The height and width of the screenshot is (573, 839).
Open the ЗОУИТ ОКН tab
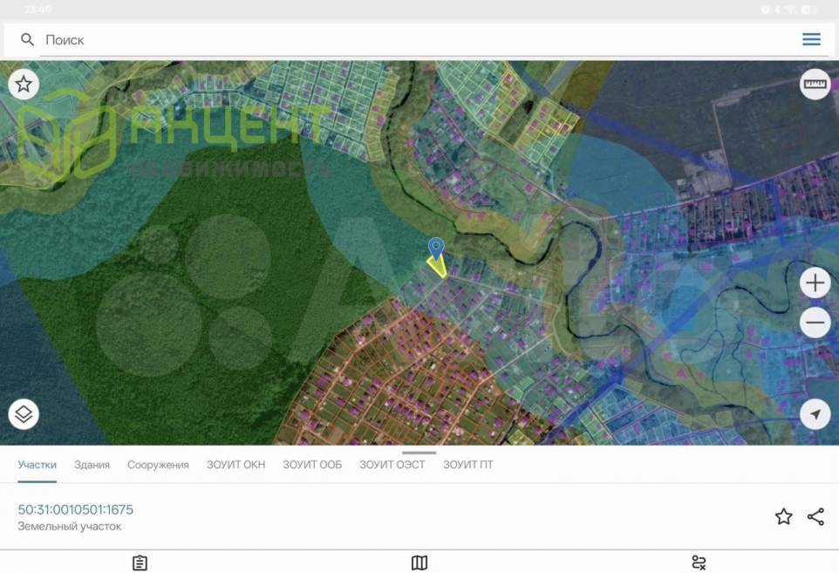click(235, 465)
